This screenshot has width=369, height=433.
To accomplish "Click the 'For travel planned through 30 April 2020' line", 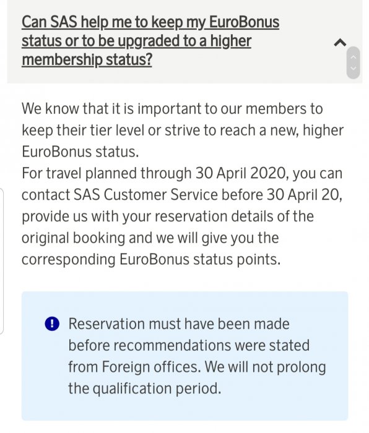I will [182, 173].
